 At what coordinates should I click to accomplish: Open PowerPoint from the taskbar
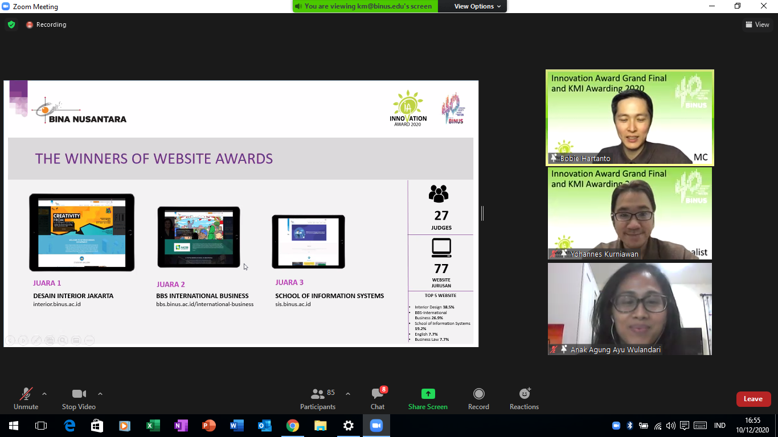point(209,426)
